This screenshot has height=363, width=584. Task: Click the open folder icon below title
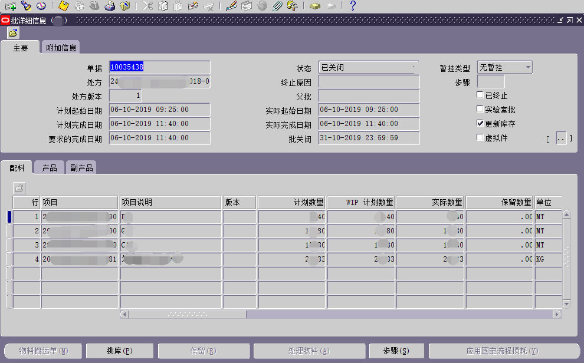click(x=13, y=33)
